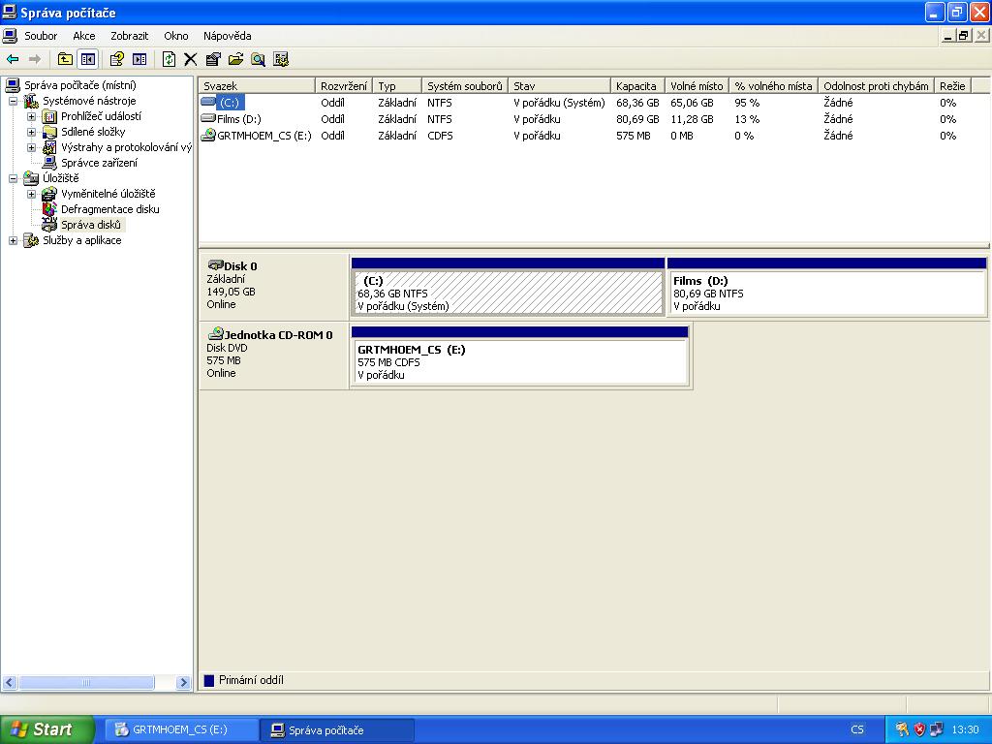Viewport: 992px width, 744px height.
Task: Toggle the console tree show/hide button
Action: pyautogui.click(x=87, y=59)
